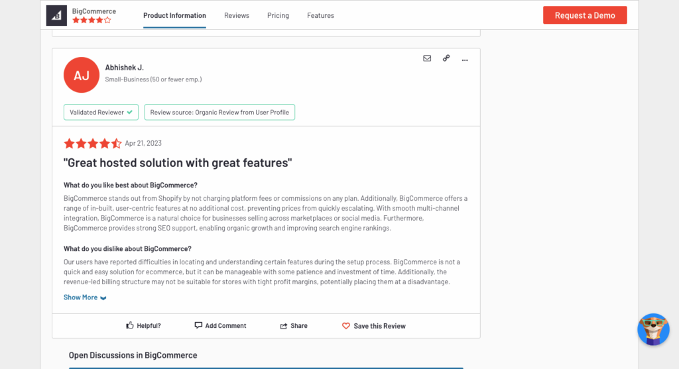
Task: Copy review link via chain icon
Action: 446,58
